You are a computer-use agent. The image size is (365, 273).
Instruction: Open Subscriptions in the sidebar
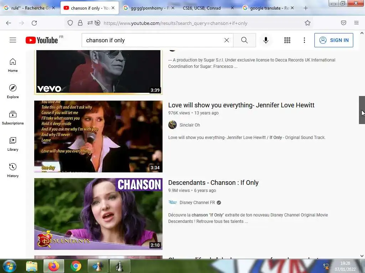click(x=13, y=118)
